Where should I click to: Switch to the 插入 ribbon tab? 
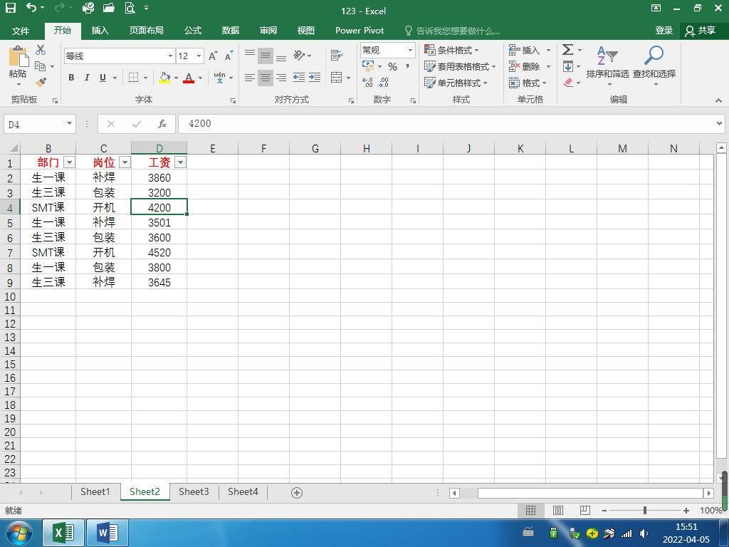coord(100,31)
